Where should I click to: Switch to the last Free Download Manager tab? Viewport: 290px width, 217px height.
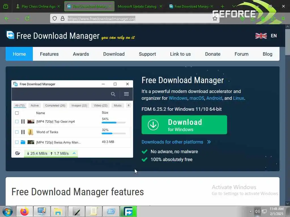(x=191, y=6)
